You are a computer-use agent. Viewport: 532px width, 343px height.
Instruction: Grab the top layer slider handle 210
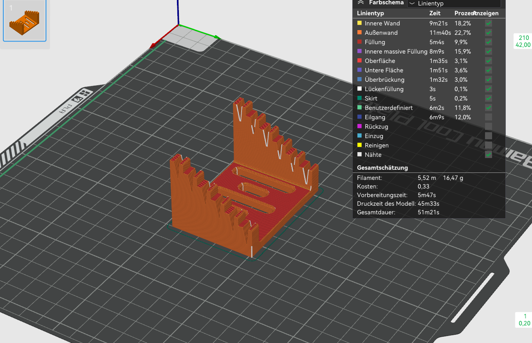(524, 41)
